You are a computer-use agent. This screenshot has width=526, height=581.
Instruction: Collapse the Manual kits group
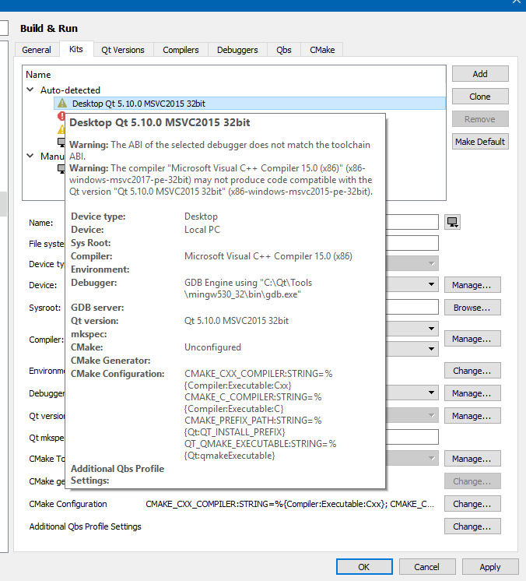30,156
